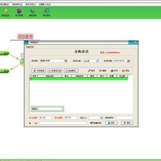161x161 pixels.
Task: Open the menu item under the dialog title bar
Action: (30, 47)
